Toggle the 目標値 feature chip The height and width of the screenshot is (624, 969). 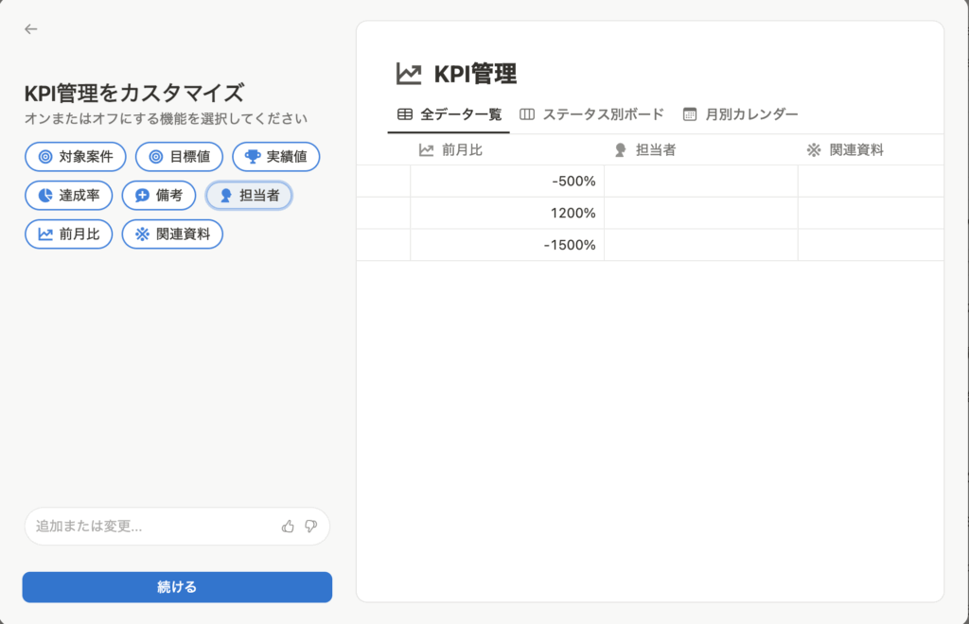[179, 157]
